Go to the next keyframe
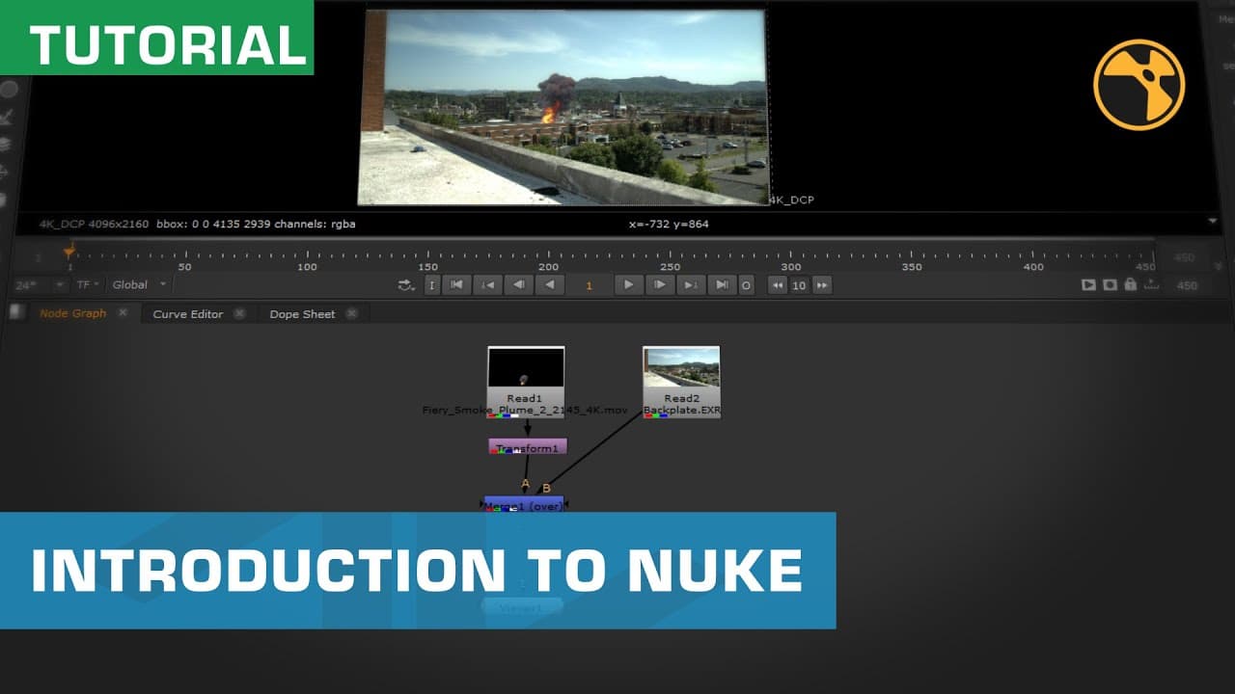The height and width of the screenshot is (694, 1235). (691, 285)
